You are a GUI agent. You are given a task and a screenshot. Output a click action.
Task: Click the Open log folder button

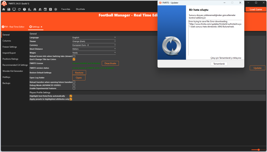(x=79, y=78)
